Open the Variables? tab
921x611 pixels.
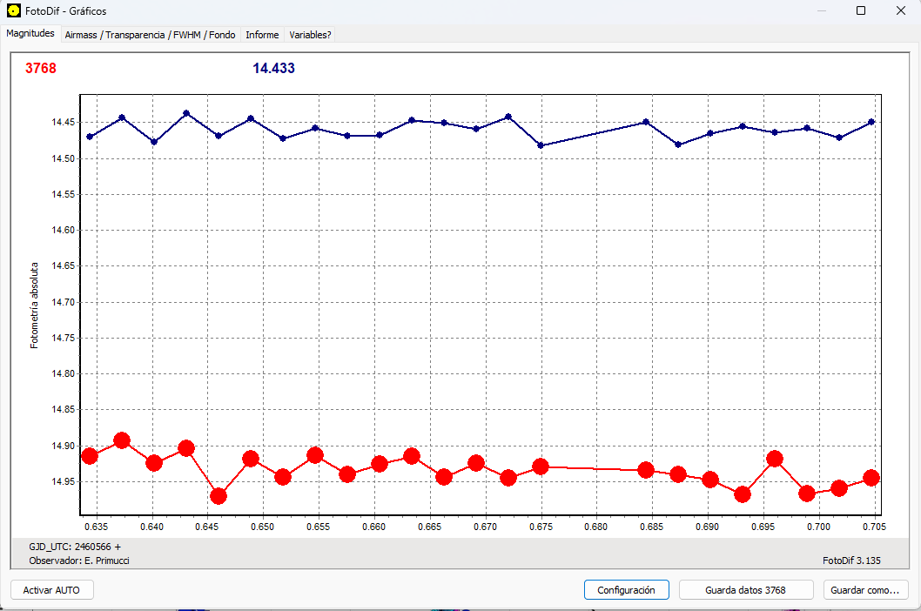tap(310, 34)
